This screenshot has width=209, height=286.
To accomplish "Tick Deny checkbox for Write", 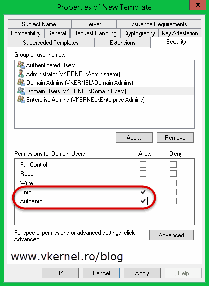I will click(x=173, y=183).
